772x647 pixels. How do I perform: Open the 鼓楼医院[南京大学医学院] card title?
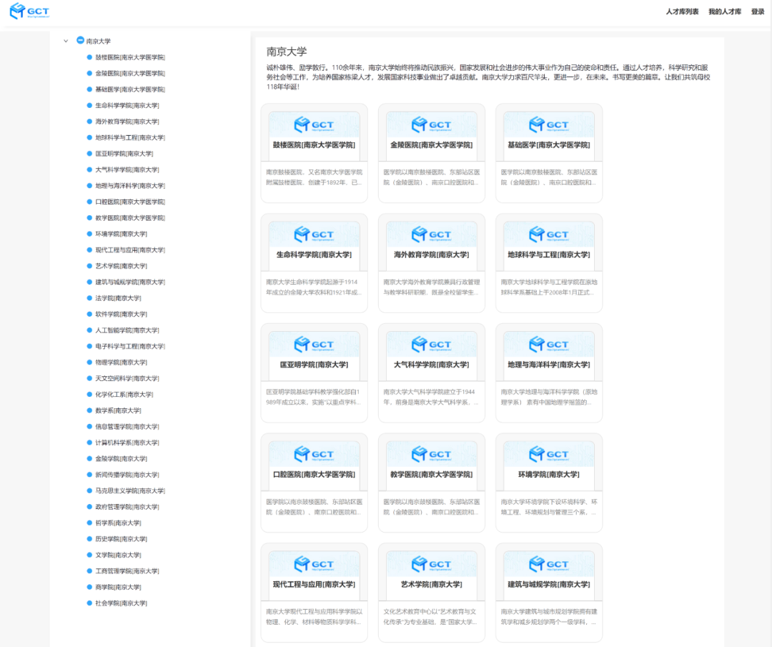[x=314, y=145]
